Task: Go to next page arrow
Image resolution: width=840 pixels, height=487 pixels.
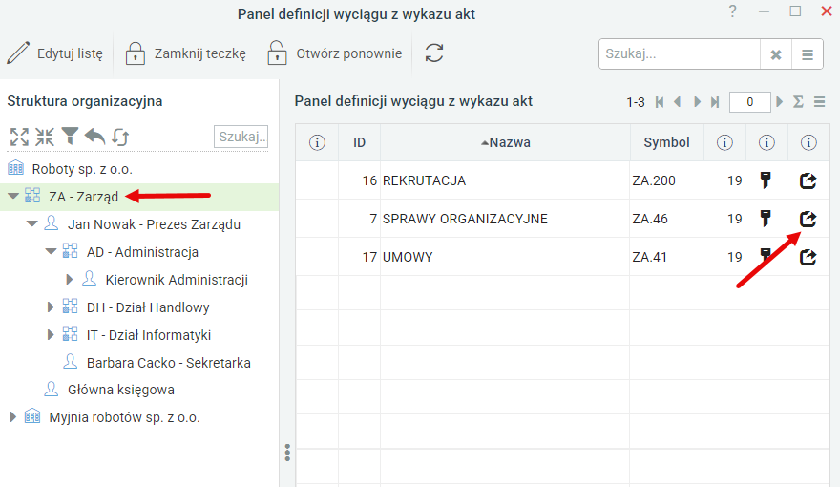Action: coord(697,102)
